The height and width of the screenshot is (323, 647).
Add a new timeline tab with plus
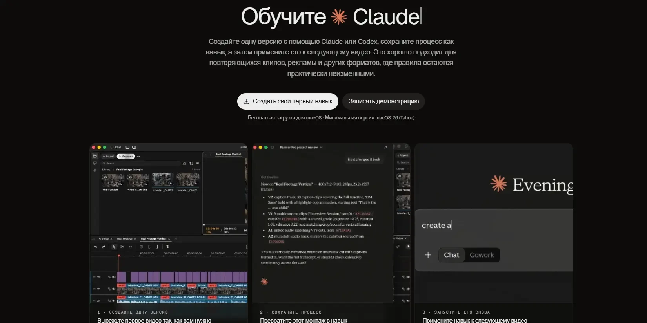(176, 239)
